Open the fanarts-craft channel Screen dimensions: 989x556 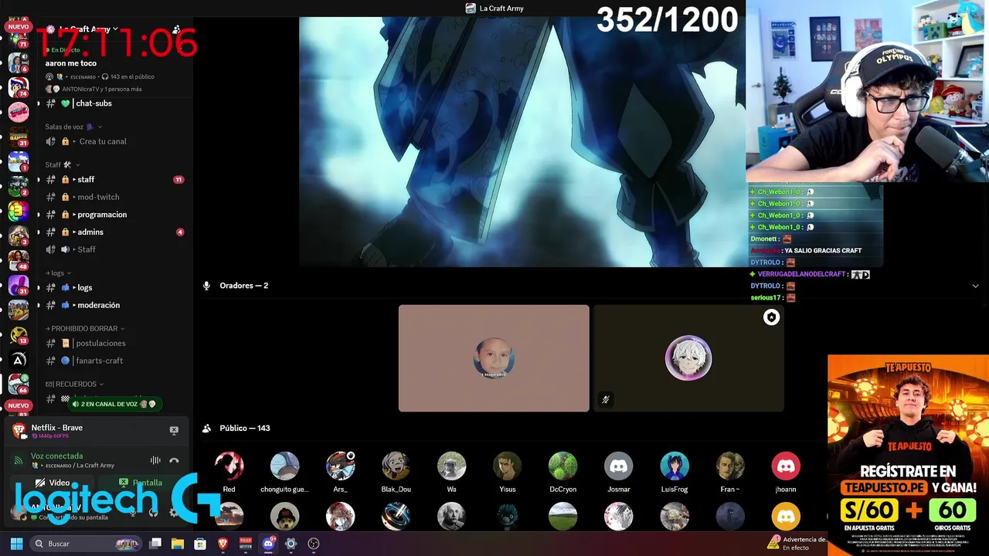114,361
